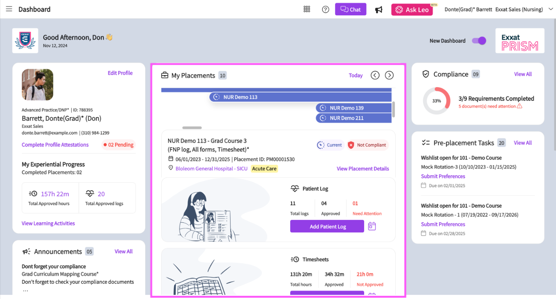Screen dimensions: 556x299
Task: Select NUR Demo 211 timeline bar
Action: (x=353, y=118)
